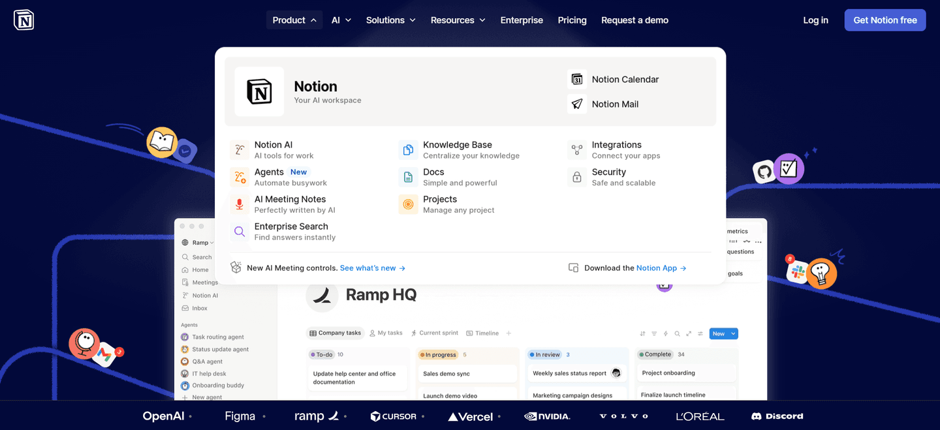The height and width of the screenshot is (430, 940).
Task: Click the board sort arrows icon
Action: (x=643, y=333)
